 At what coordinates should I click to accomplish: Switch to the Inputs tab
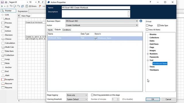50,30
